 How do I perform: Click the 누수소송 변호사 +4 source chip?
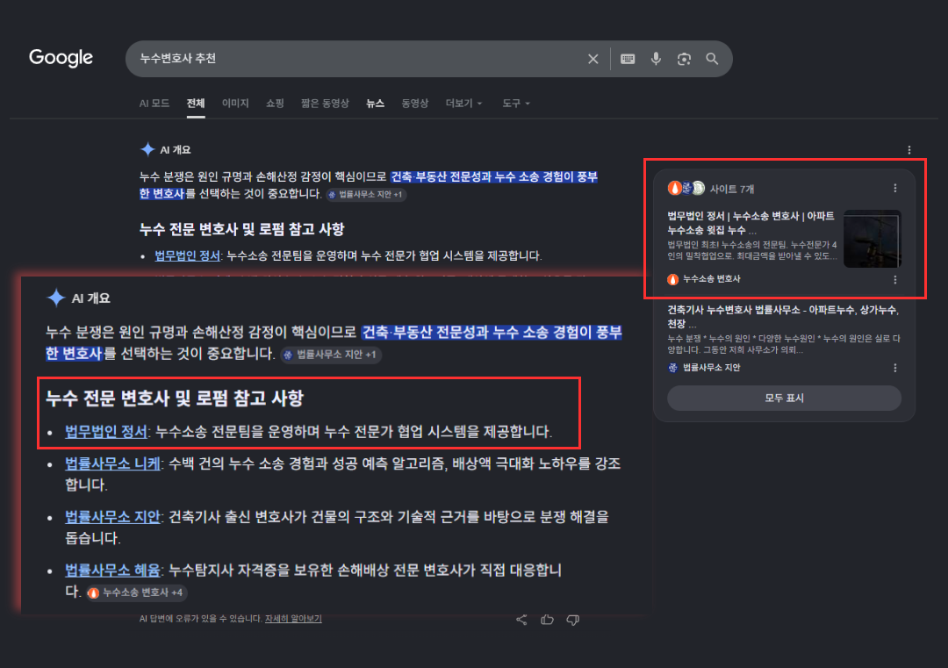pyautogui.click(x=136, y=593)
